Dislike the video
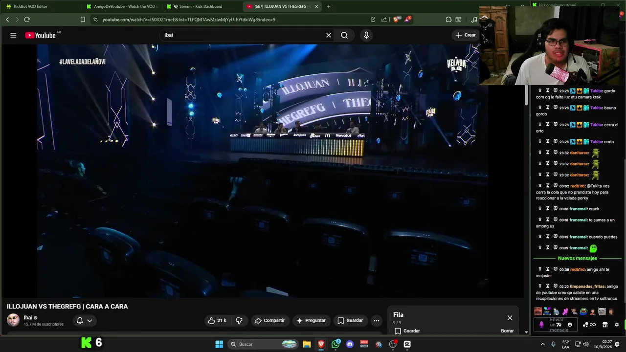The width and height of the screenshot is (626, 352). [239, 321]
